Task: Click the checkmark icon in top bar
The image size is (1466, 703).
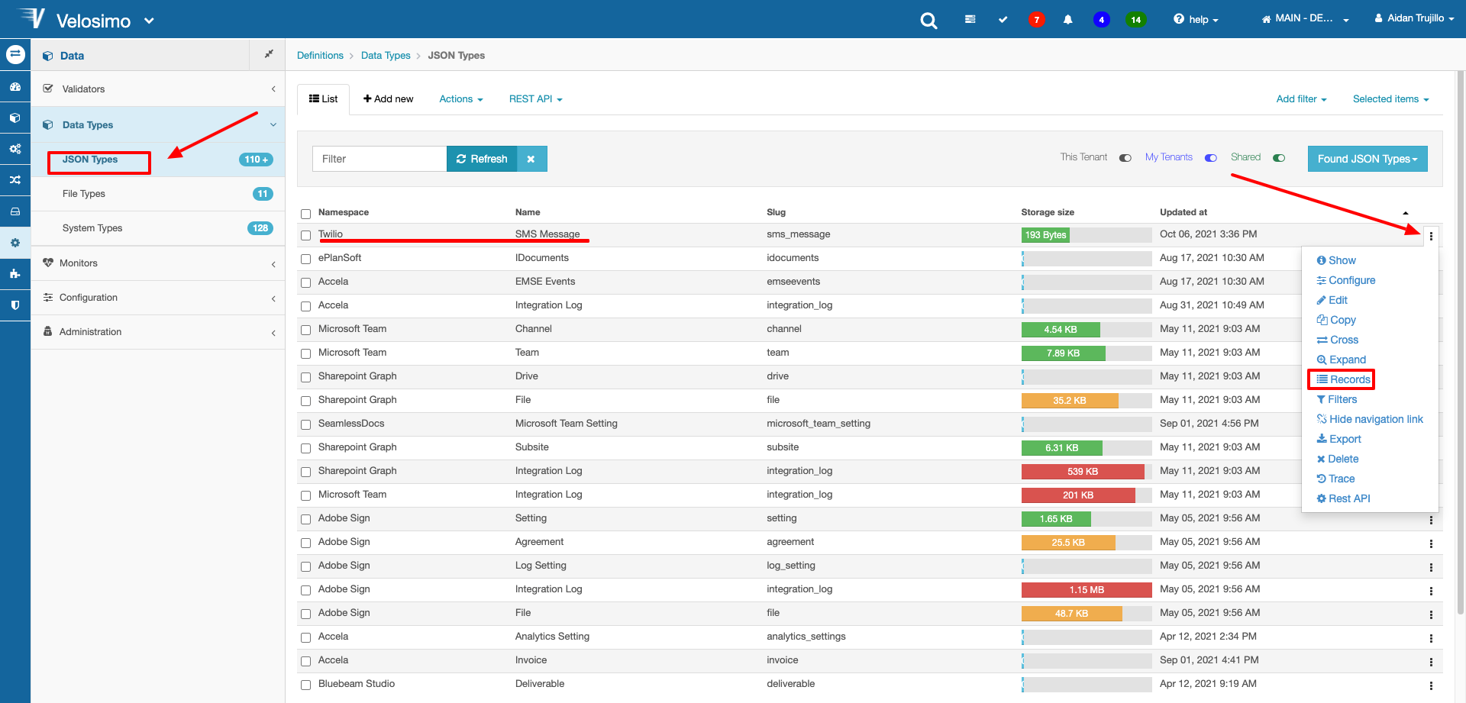Action: [1003, 19]
